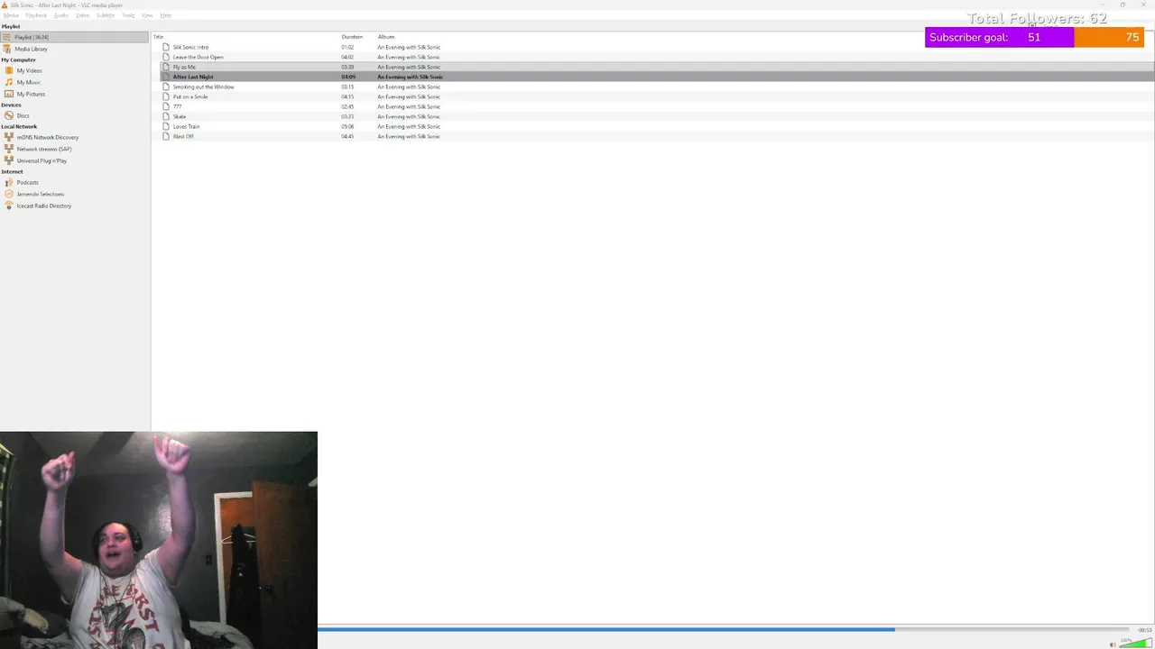The height and width of the screenshot is (649, 1155).
Task: Open the Playback menu
Action: pyautogui.click(x=36, y=15)
